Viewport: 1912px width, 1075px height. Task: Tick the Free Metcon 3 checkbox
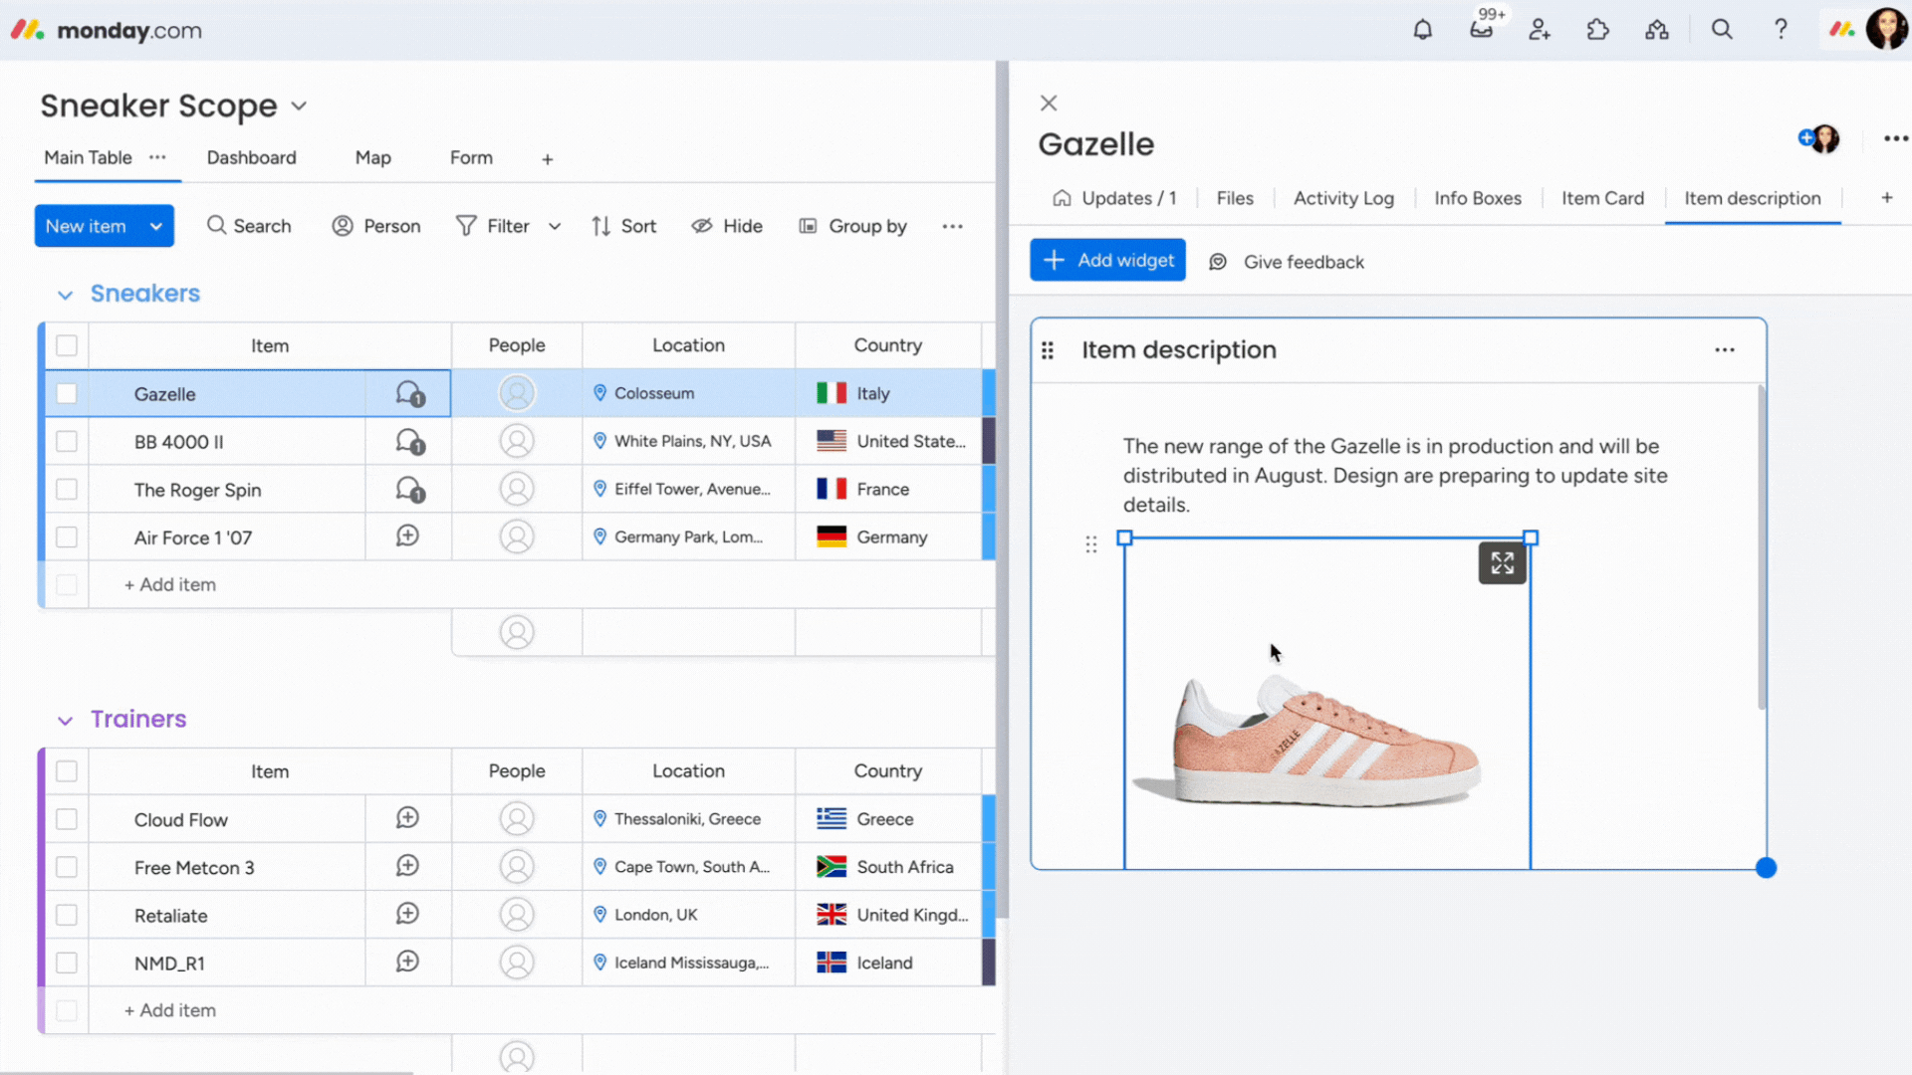click(x=67, y=867)
